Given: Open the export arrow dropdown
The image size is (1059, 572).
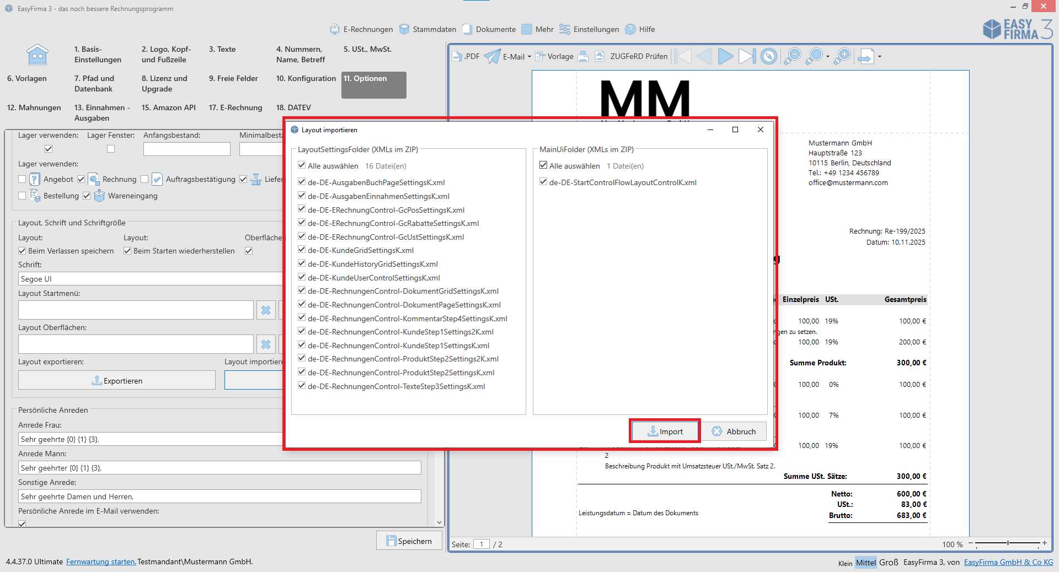Looking at the screenshot, I should tap(880, 57).
